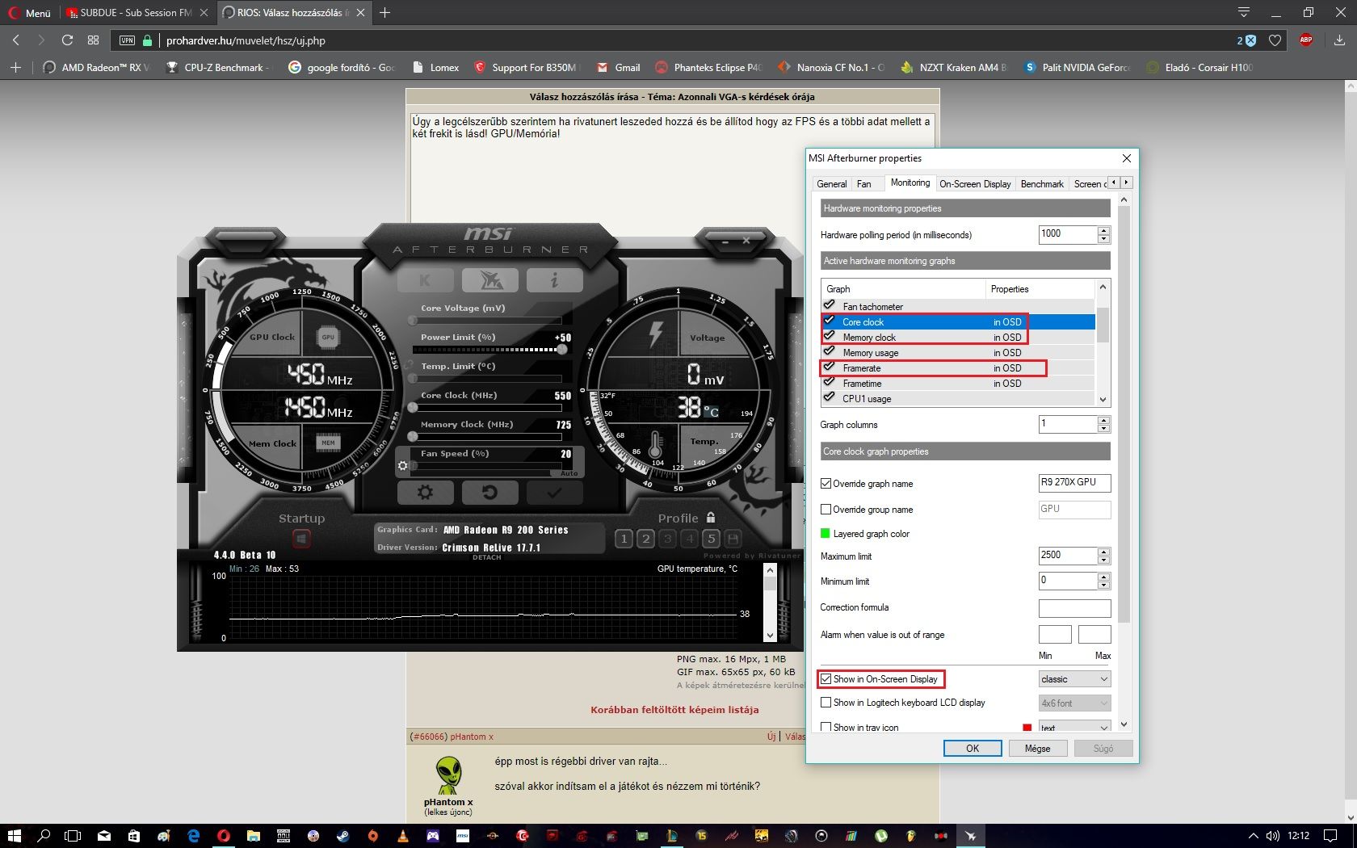Open the 4x6 font dropdown
This screenshot has height=848, width=1357.
[1074, 703]
